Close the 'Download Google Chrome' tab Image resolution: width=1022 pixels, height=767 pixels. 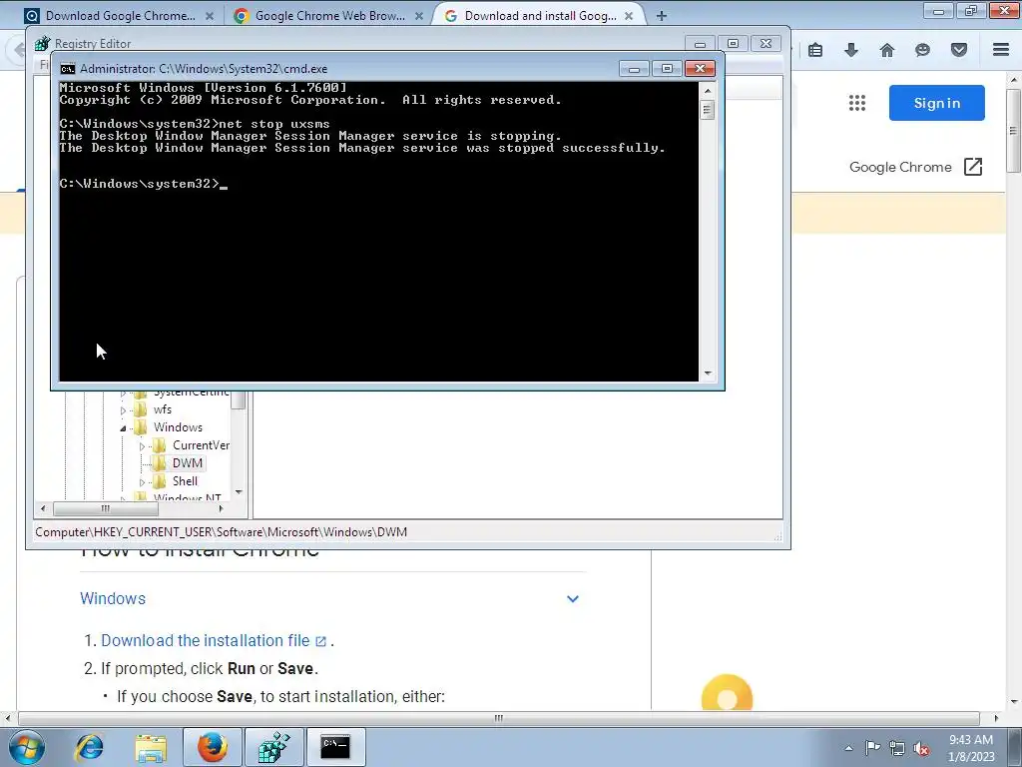pos(210,16)
